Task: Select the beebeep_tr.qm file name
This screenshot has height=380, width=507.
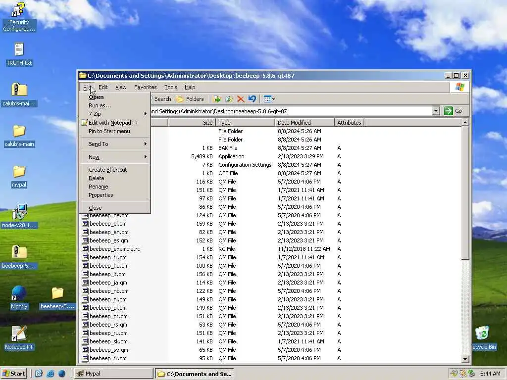Action: (108, 358)
